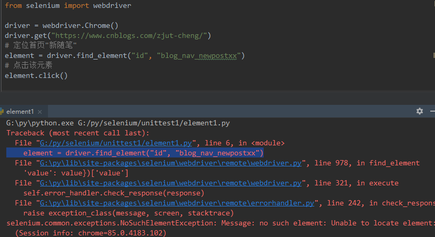Click the cnblogs URL string in driver.get
Viewport: 435px width, 237px height.
point(129,35)
